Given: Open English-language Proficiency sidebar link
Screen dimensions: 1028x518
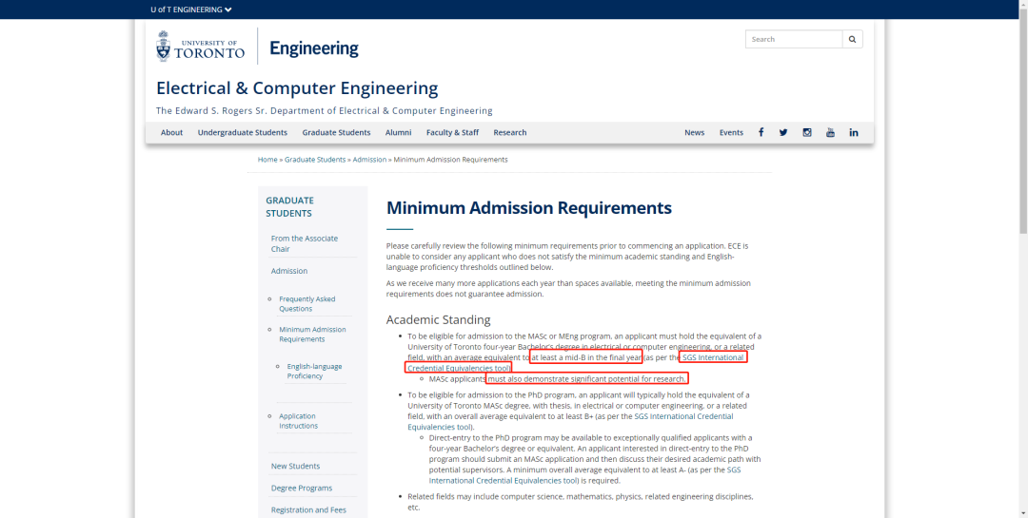Looking at the screenshot, I should pos(314,372).
